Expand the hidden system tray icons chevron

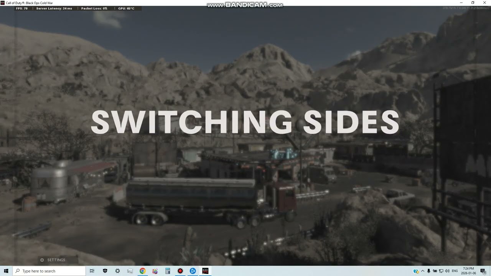[423, 271]
